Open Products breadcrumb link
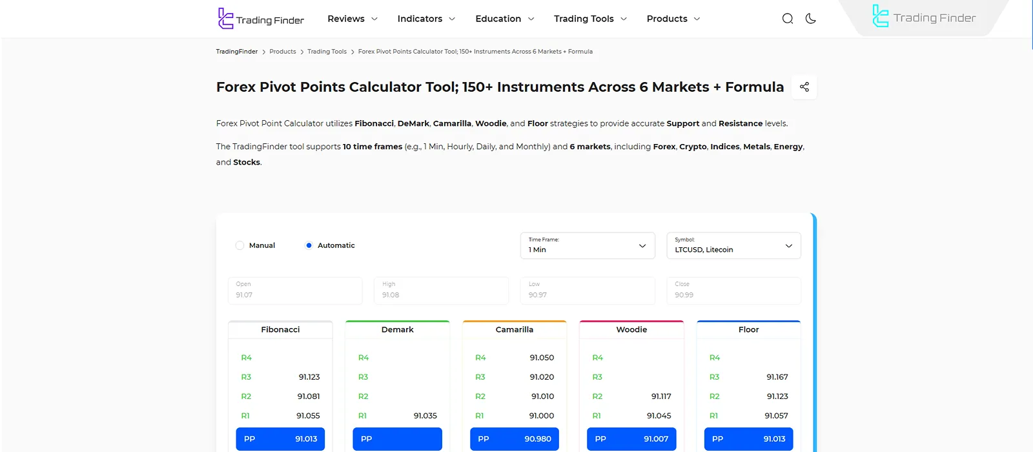This screenshot has height=452, width=1033. click(283, 52)
